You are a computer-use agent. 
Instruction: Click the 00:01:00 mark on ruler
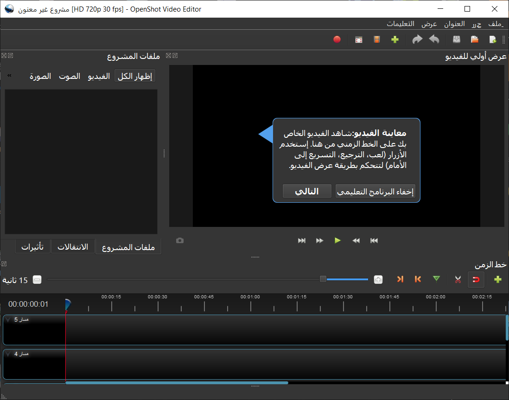250,297
